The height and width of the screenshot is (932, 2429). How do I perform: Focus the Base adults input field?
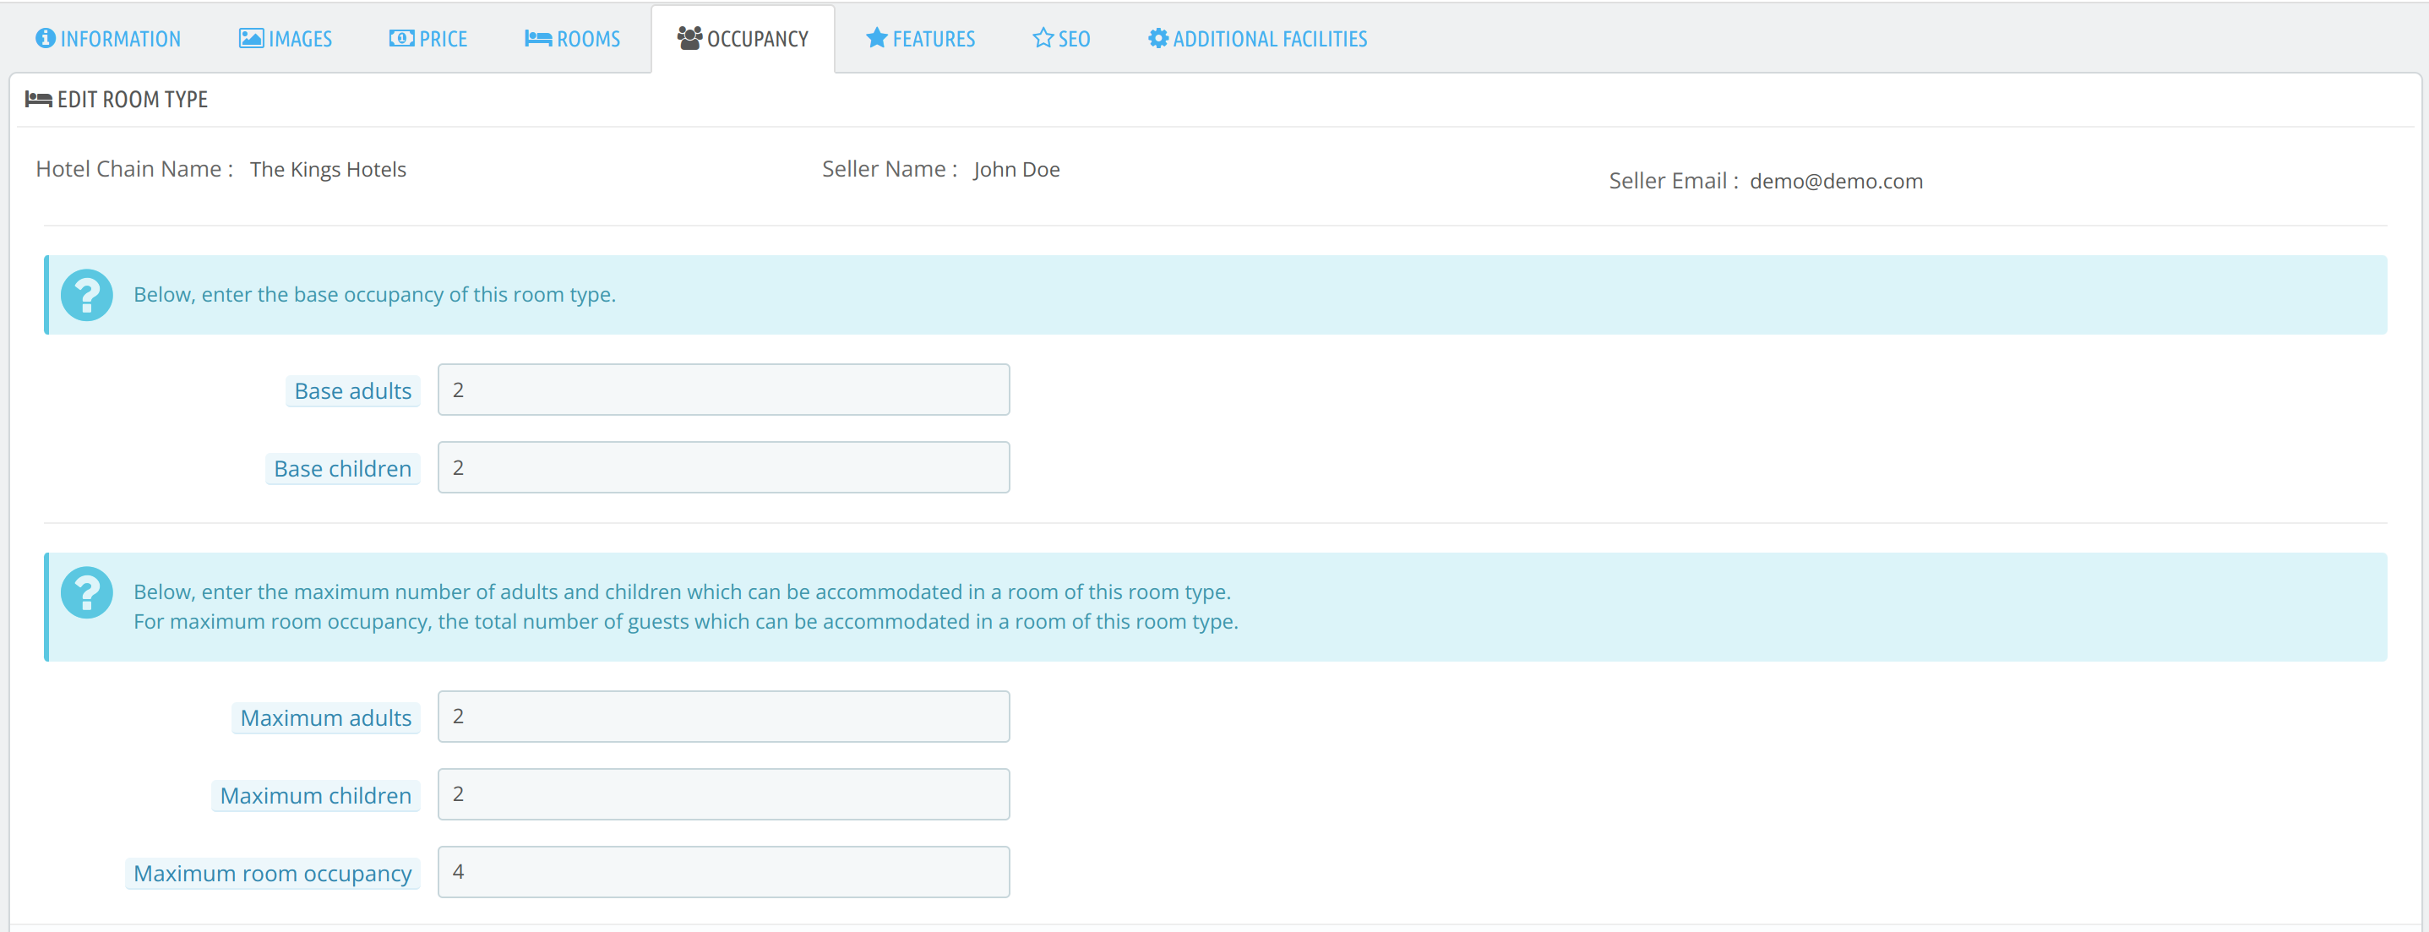tap(723, 390)
